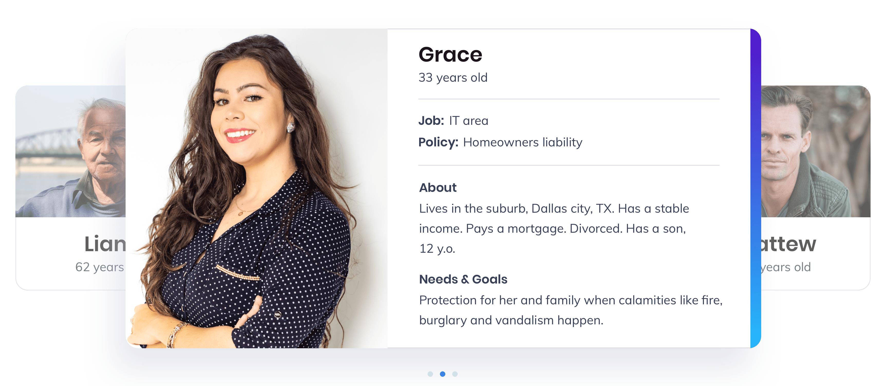Click the left persona card's name
This screenshot has height=386, width=886.
[x=105, y=244]
